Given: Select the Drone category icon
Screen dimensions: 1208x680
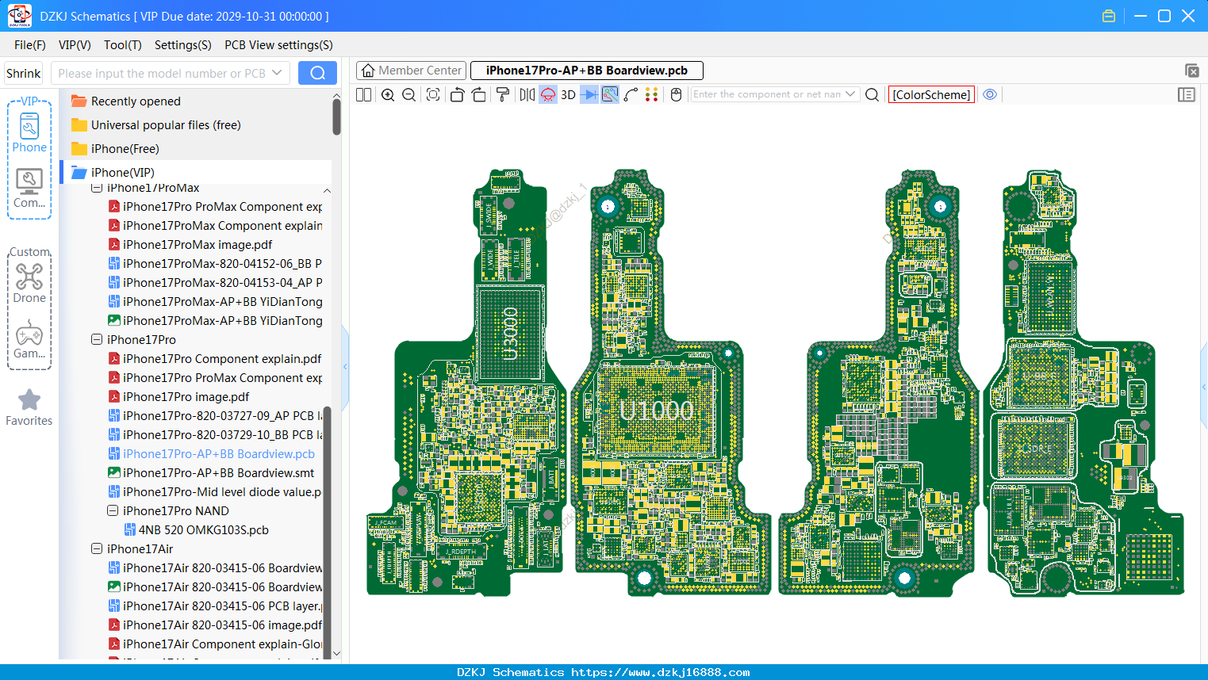Looking at the screenshot, I should (x=29, y=284).
